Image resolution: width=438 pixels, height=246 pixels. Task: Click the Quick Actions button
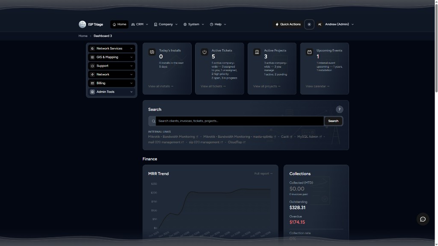point(288,24)
